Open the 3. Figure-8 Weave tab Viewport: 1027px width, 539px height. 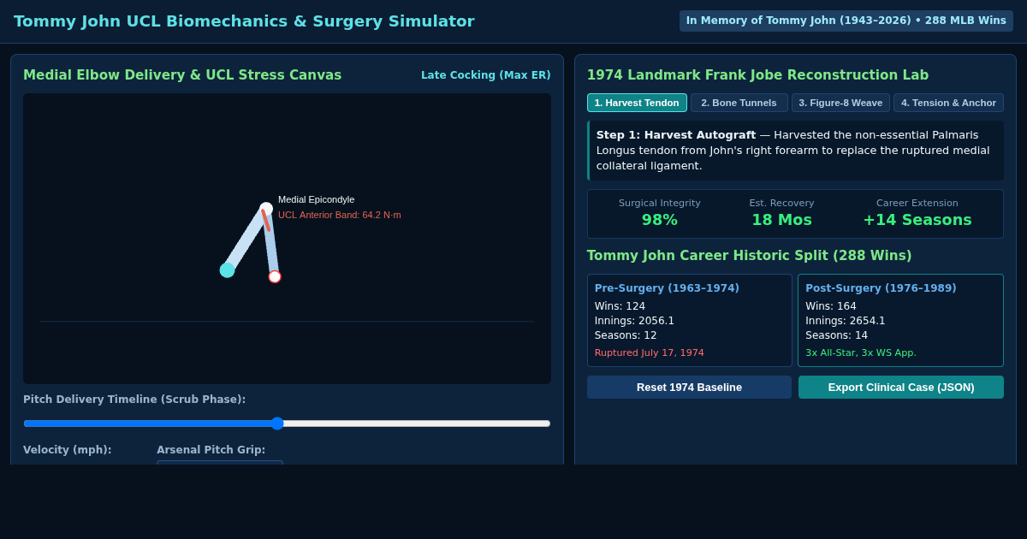[840, 103]
